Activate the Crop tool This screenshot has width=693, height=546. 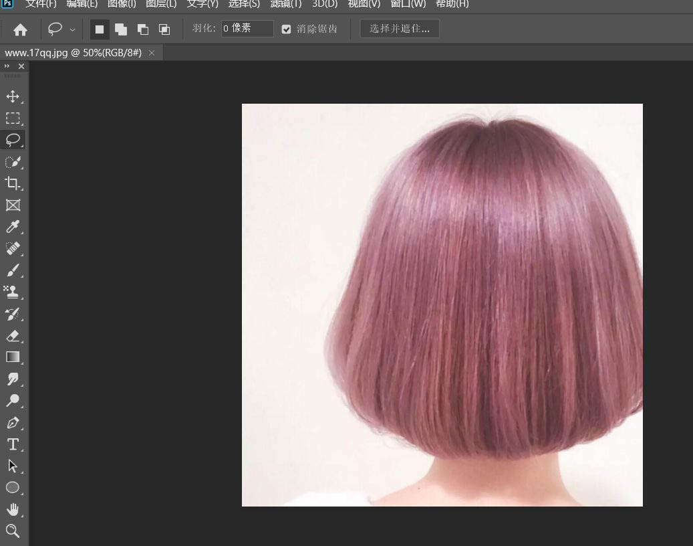pyautogui.click(x=13, y=183)
